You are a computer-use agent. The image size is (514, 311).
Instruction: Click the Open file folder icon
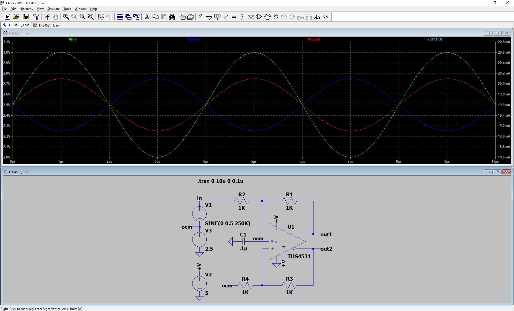[x=16, y=17]
